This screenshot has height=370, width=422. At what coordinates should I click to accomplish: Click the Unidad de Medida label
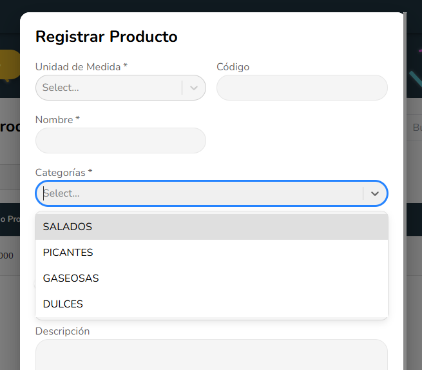[x=81, y=67]
